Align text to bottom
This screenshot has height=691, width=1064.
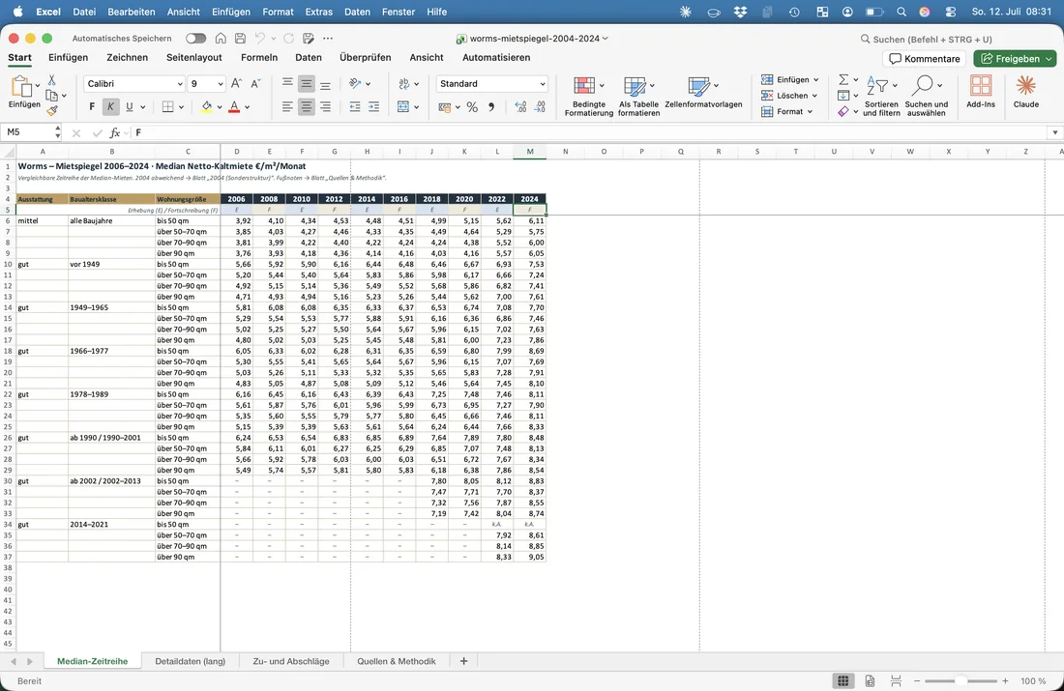[326, 83]
